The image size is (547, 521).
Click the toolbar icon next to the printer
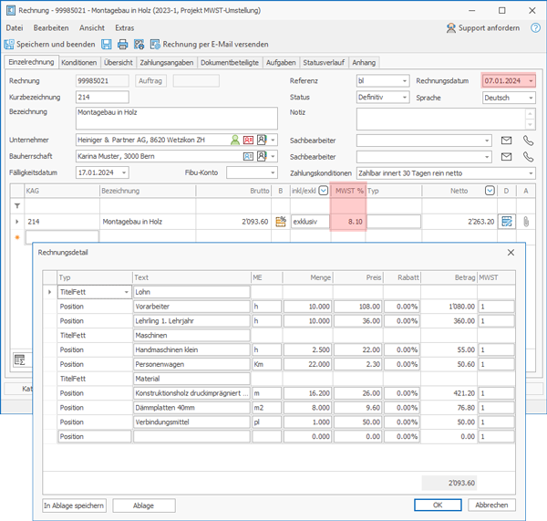tap(139, 45)
